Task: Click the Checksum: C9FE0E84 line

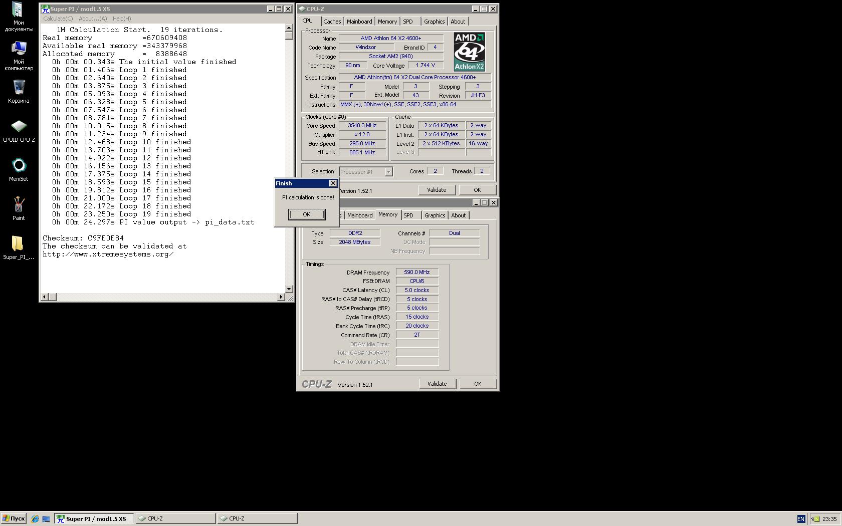Action: (x=83, y=238)
